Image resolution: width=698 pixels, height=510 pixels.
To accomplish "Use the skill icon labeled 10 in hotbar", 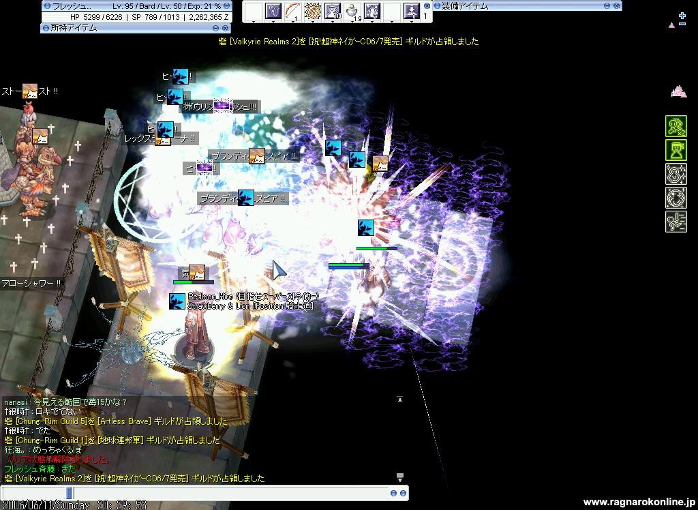I will point(333,11).
